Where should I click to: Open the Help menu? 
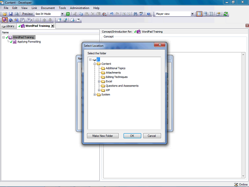[96, 8]
